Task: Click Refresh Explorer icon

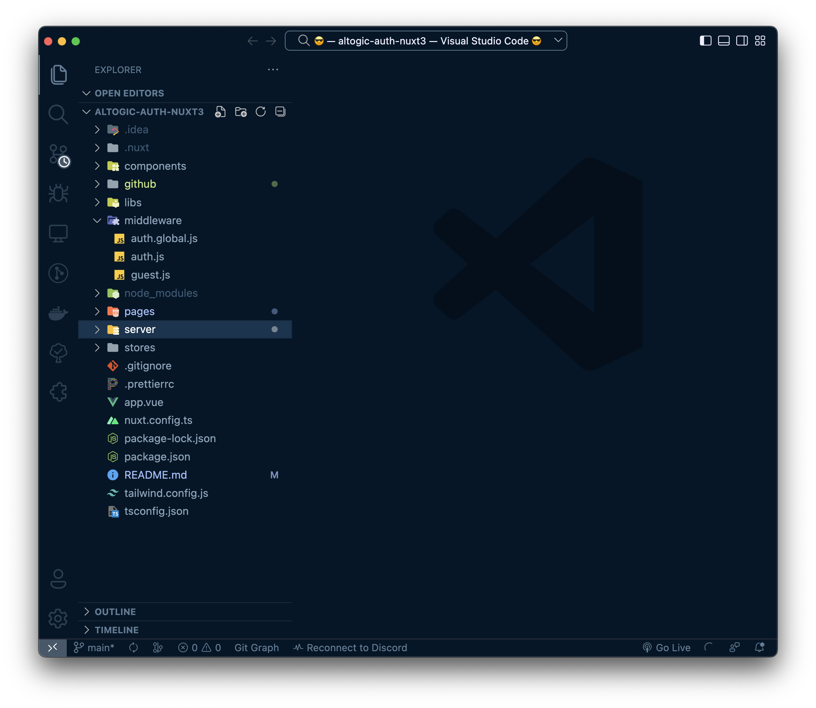Action: click(x=260, y=112)
